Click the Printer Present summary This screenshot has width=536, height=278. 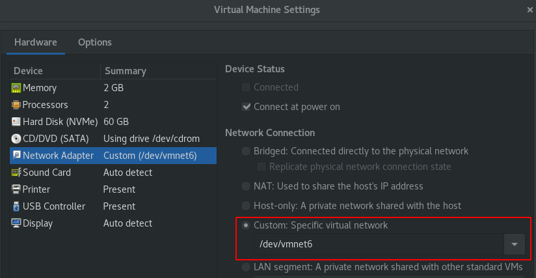tap(119, 189)
